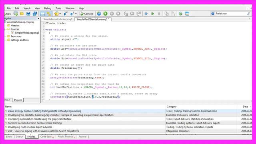Compile the current source file
This screenshot has height=144, width=256.
(x=87, y=14)
